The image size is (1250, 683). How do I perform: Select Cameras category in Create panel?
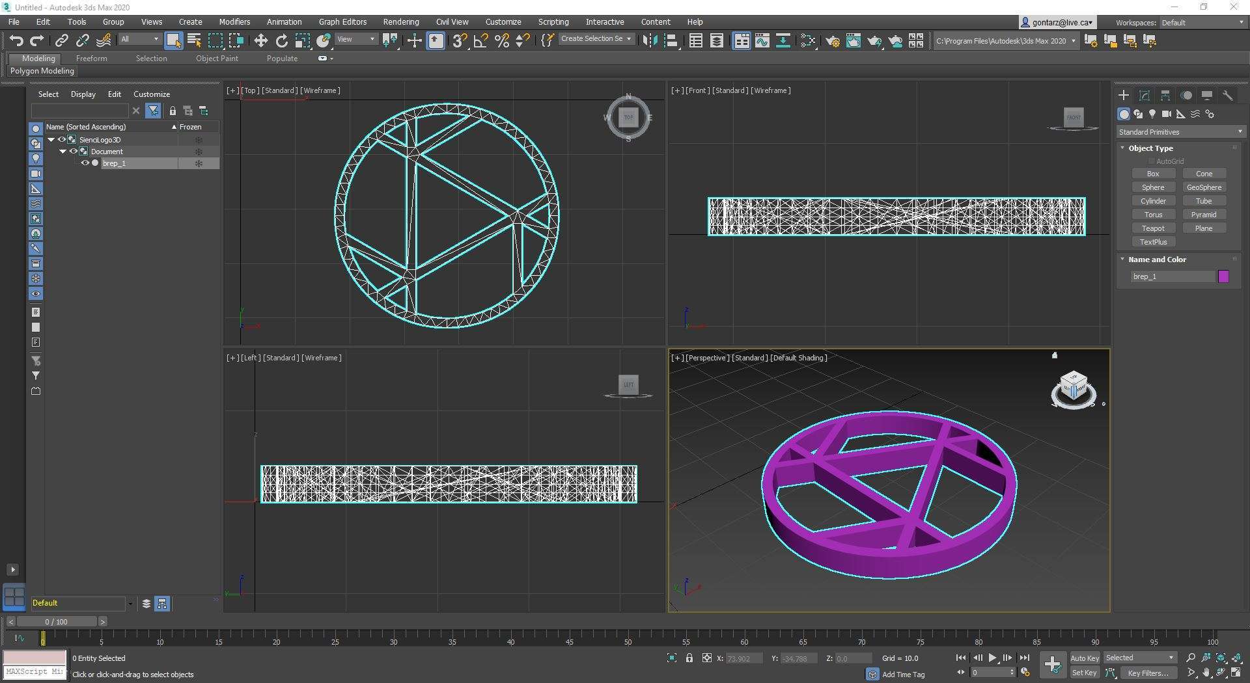click(x=1167, y=114)
